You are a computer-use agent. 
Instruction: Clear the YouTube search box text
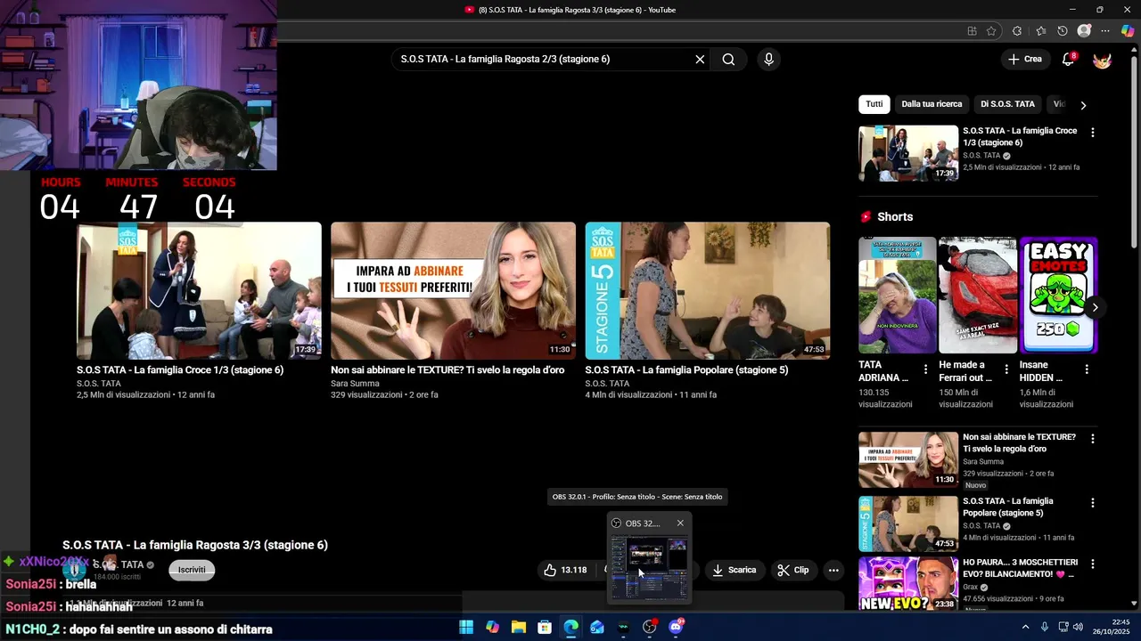tap(700, 60)
